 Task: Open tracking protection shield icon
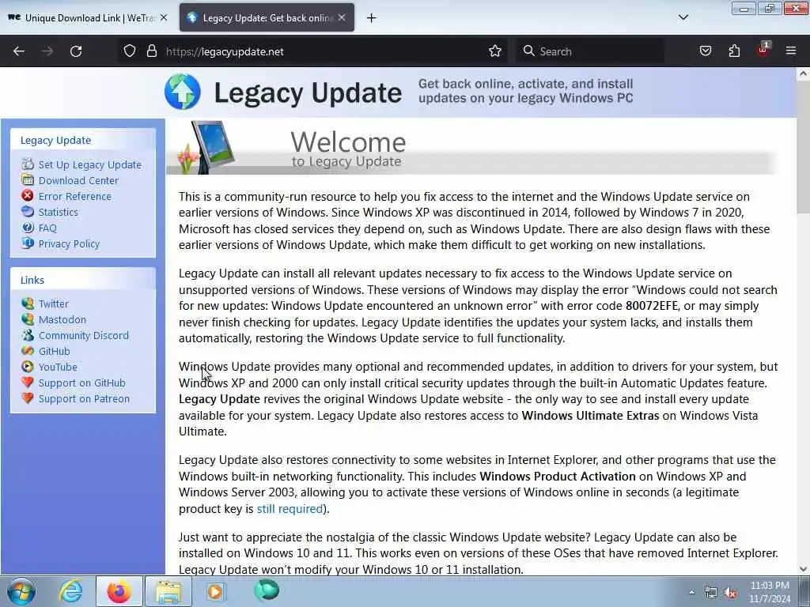(x=130, y=51)
